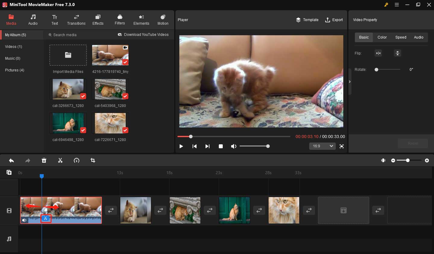Select cat-5403968_1280 thumbnail in media

pos(110,89)
